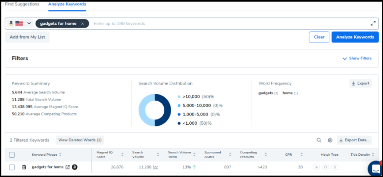Show the search volume chart icon
The image size is (383, 177).
tap(156, 167)
